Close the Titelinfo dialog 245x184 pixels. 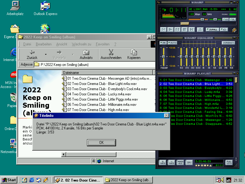coord(166,116)
